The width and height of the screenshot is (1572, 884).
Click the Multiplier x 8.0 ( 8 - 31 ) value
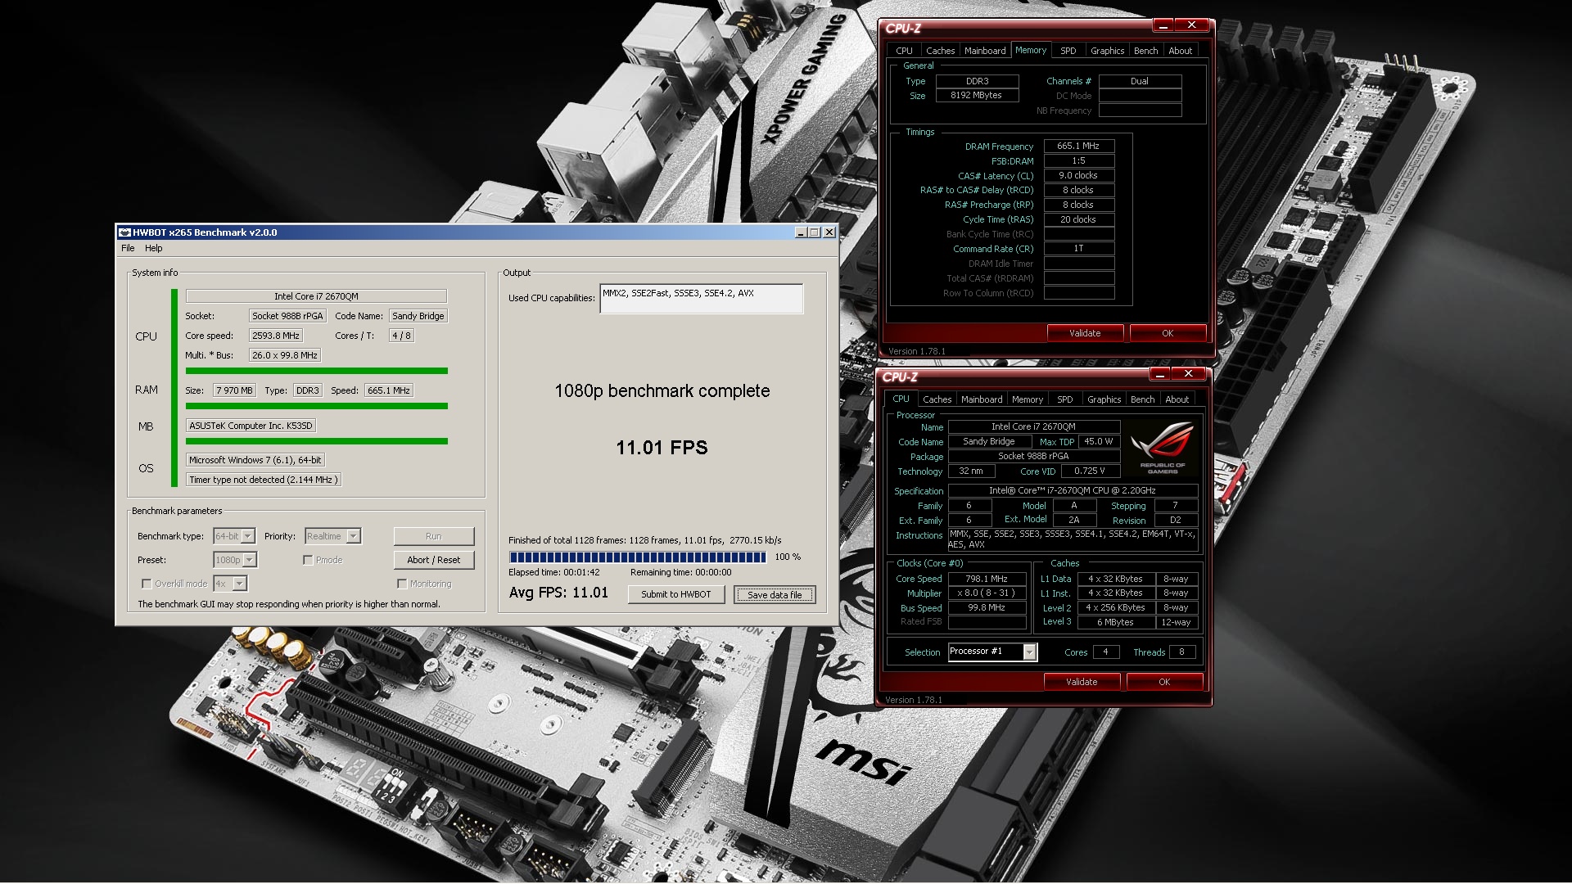[987, 593]
